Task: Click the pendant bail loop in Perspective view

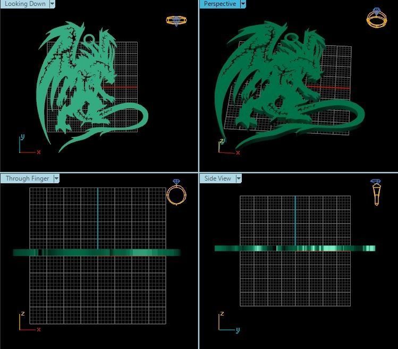Action: (292, 38)
